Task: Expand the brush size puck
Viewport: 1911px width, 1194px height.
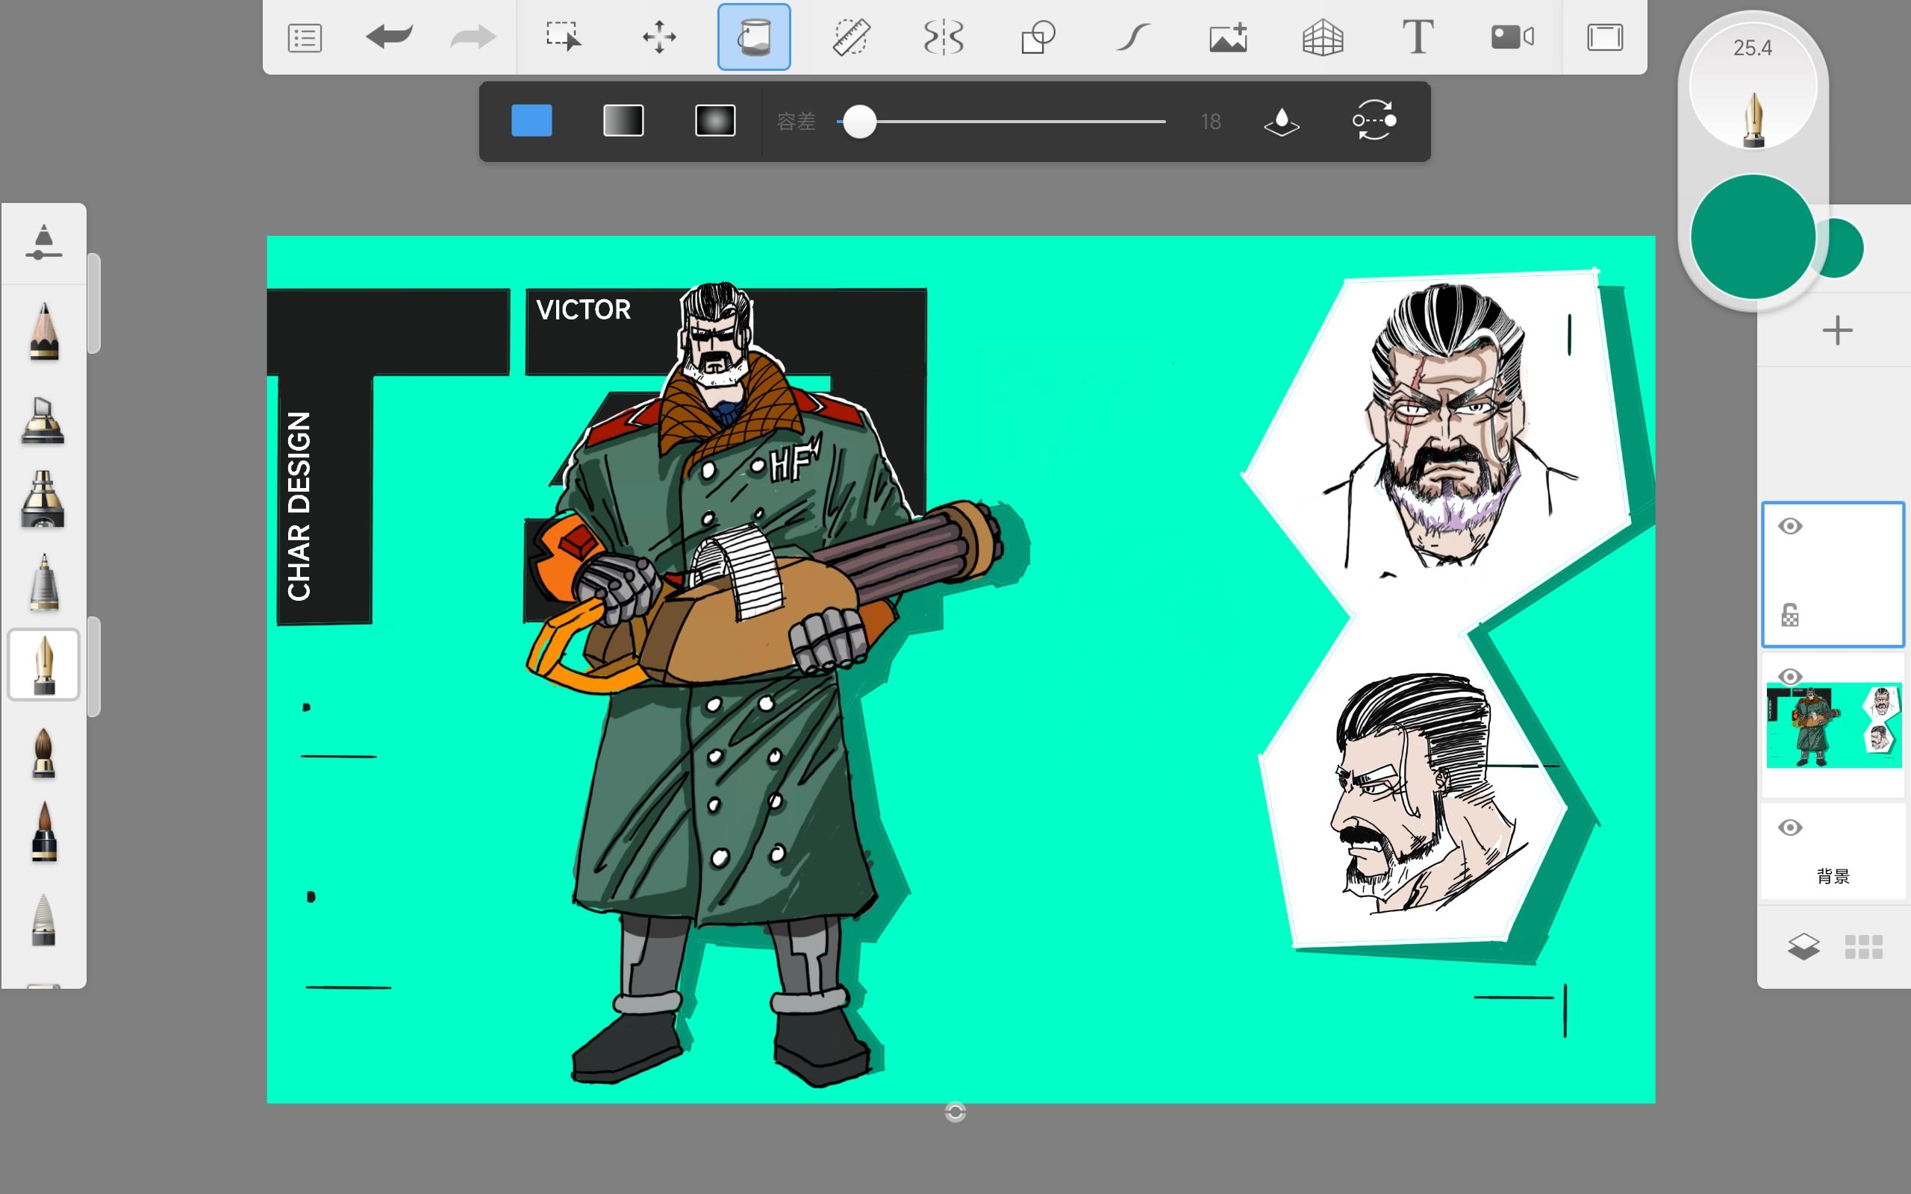Action: (x=1752, y=87)
